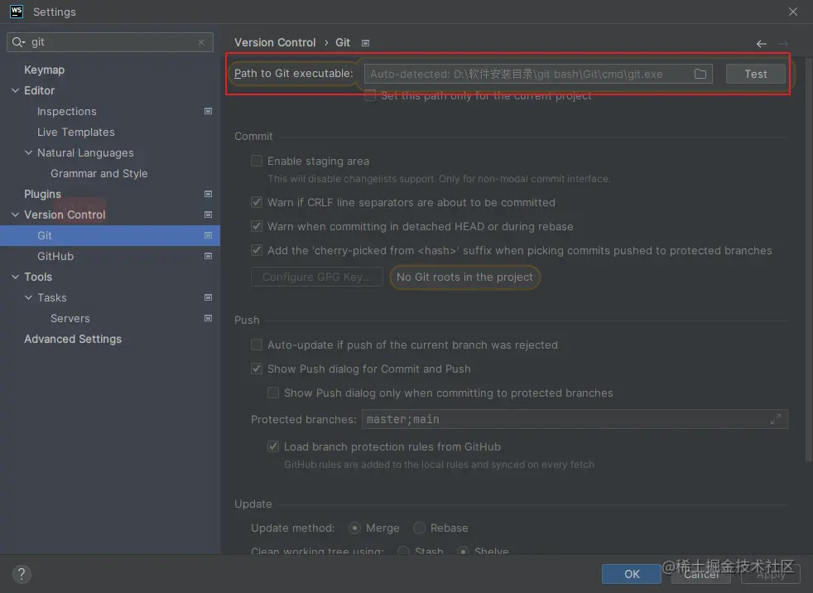The width and height of the screenshot is (813, 593).
Task: Click the settings search field
Action: click(x=110, y=42)
